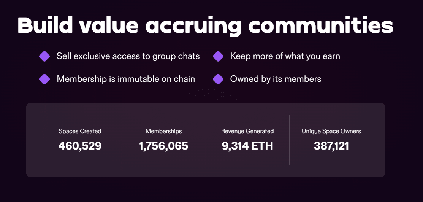Click Keep more of what you earn

[x=285, y=56]
